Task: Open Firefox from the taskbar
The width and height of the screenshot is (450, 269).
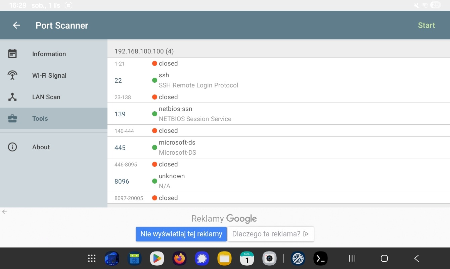Action: tap(179, 258)
